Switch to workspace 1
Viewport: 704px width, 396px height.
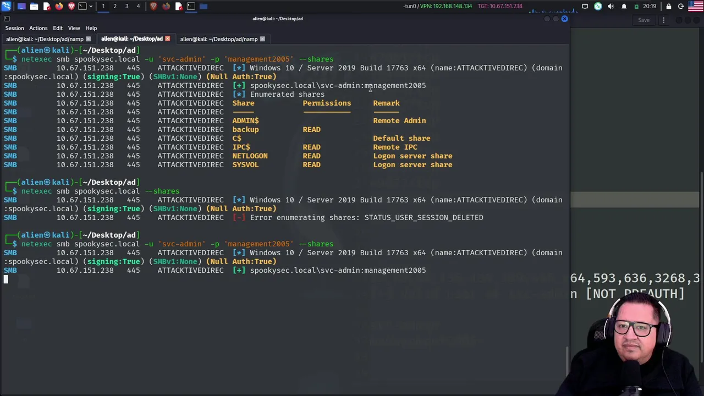(103, 6)
